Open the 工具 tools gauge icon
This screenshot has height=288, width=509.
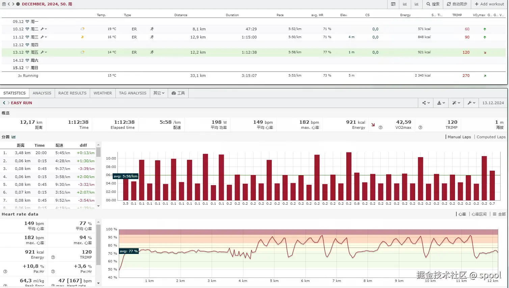173,93
